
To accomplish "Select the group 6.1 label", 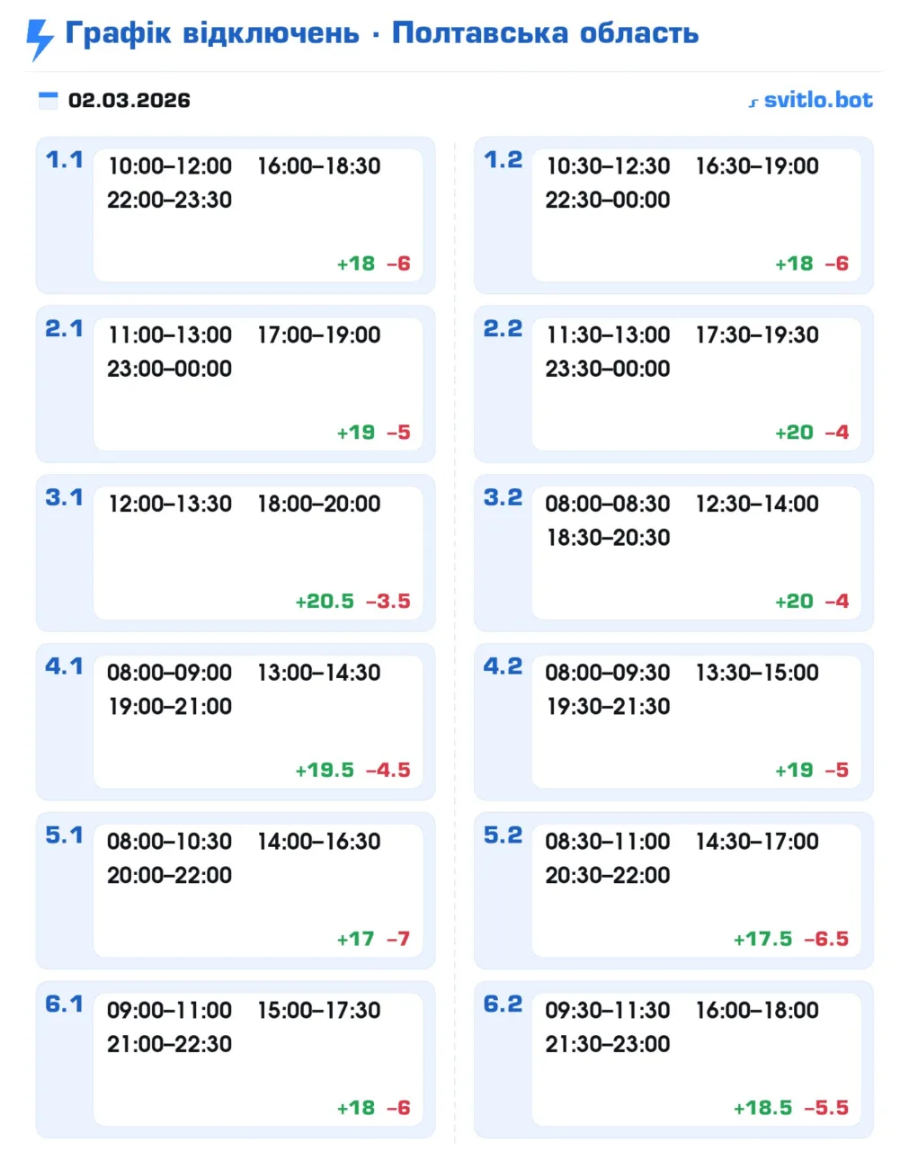I will tap(64, 1004).
